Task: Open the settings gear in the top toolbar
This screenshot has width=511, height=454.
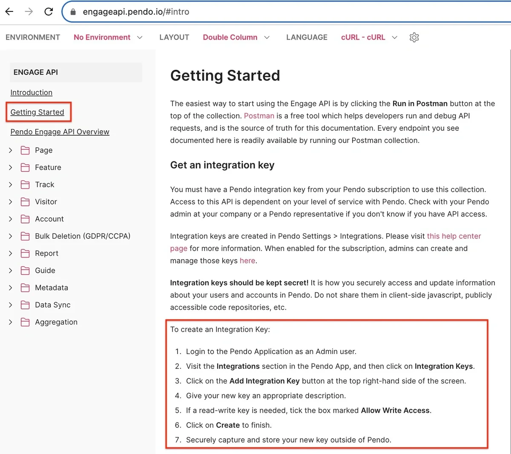Action: (x=414, y=37)
